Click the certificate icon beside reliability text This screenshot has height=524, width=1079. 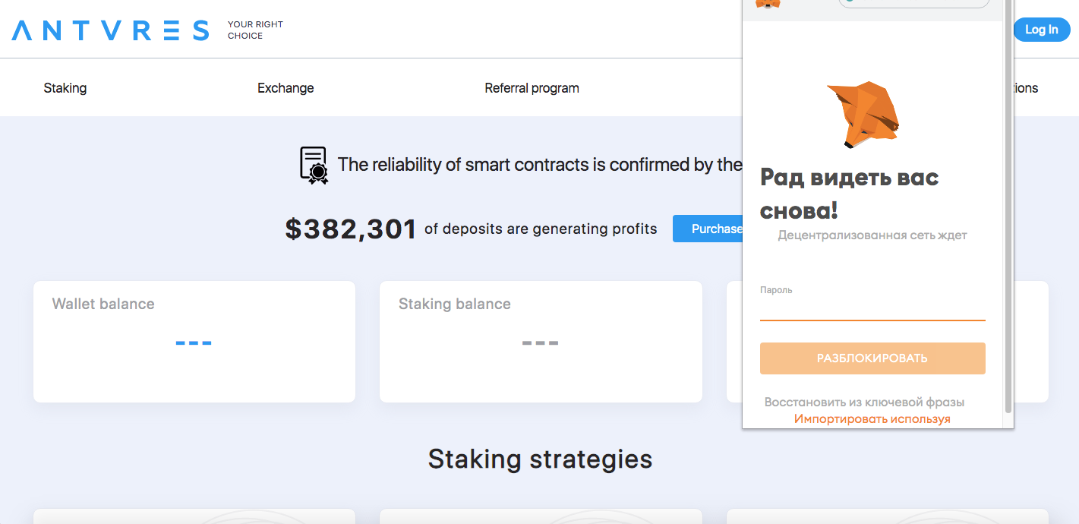(x=314, y=165)
